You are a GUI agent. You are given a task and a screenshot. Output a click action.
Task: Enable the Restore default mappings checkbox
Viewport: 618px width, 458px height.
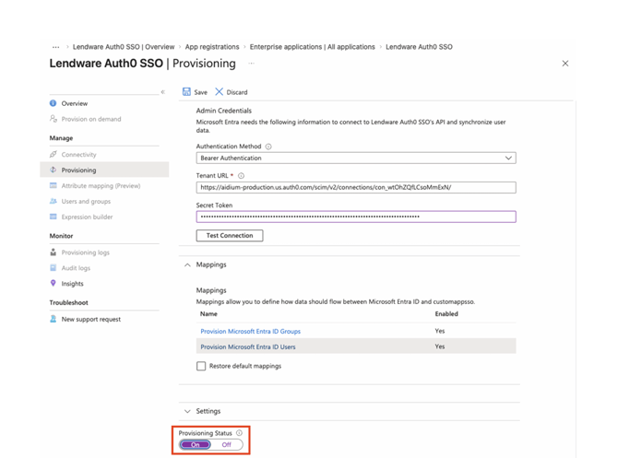pyautogui.click(x=201, y=366)
